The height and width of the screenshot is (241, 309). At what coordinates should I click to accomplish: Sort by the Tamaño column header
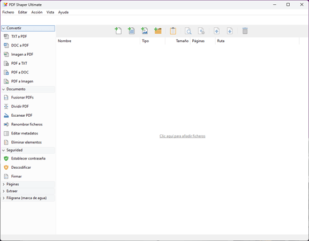pyautogui.click(x=178, y=41)
